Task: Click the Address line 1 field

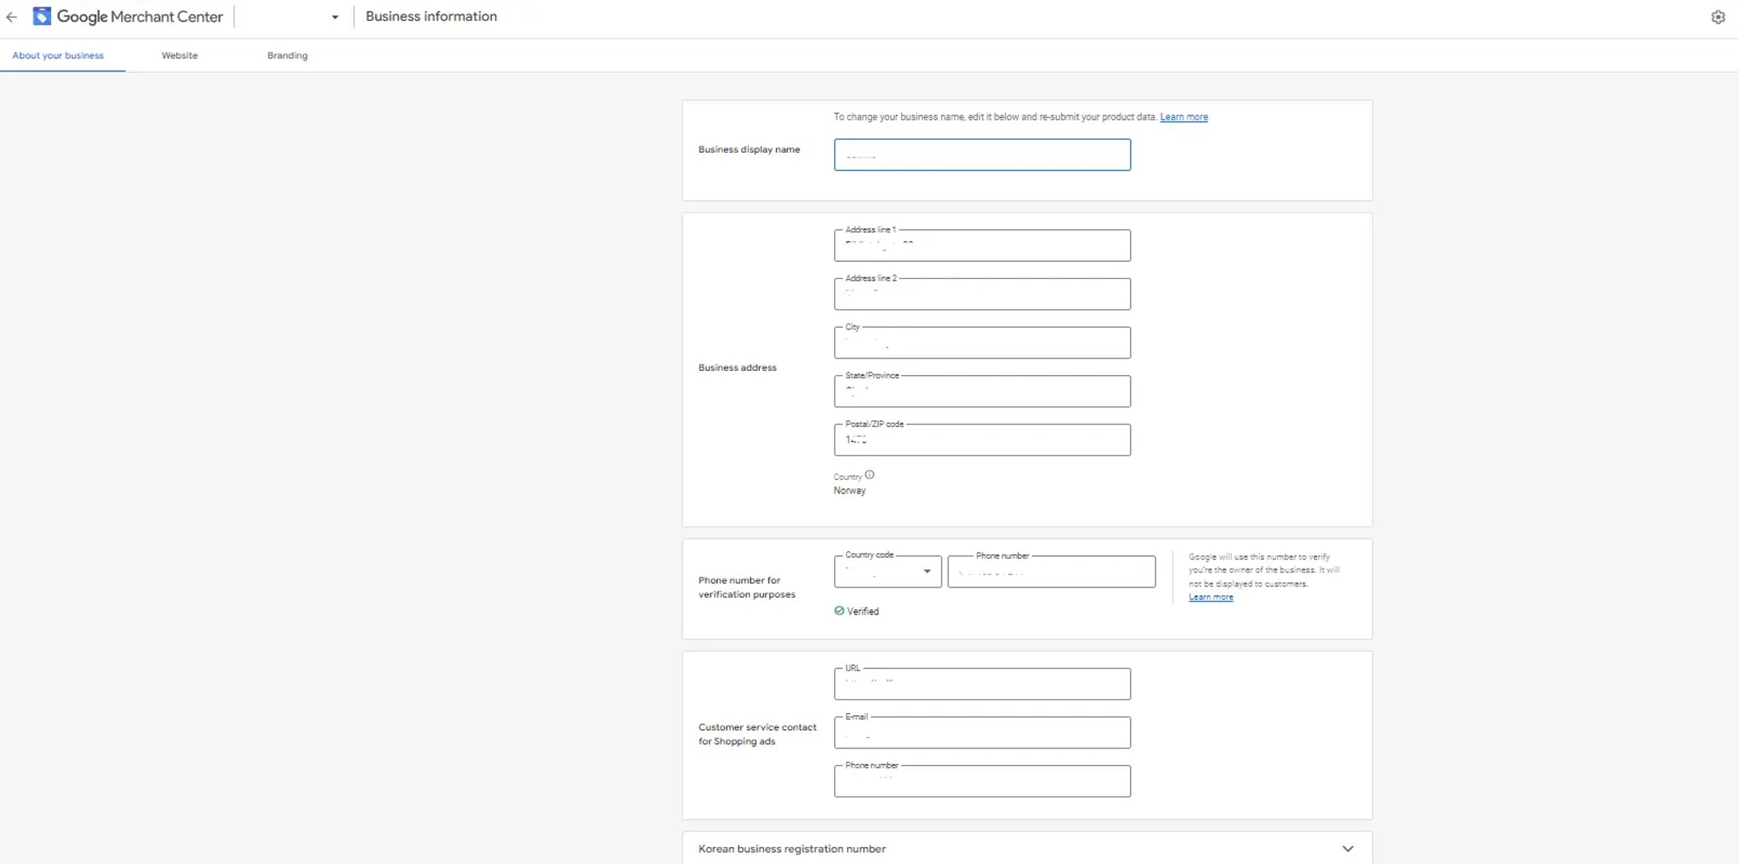Action: pos(982,246)
